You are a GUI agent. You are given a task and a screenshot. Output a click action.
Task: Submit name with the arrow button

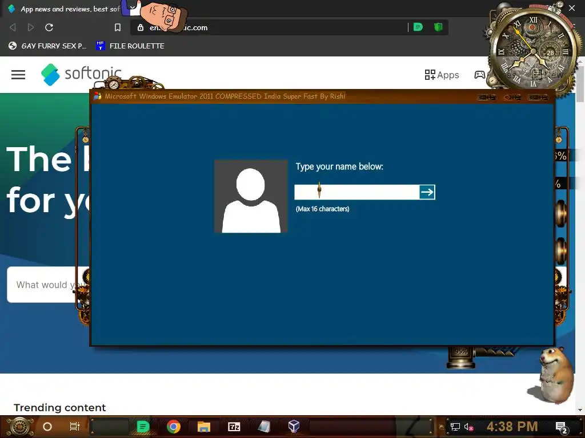[427, 192]
